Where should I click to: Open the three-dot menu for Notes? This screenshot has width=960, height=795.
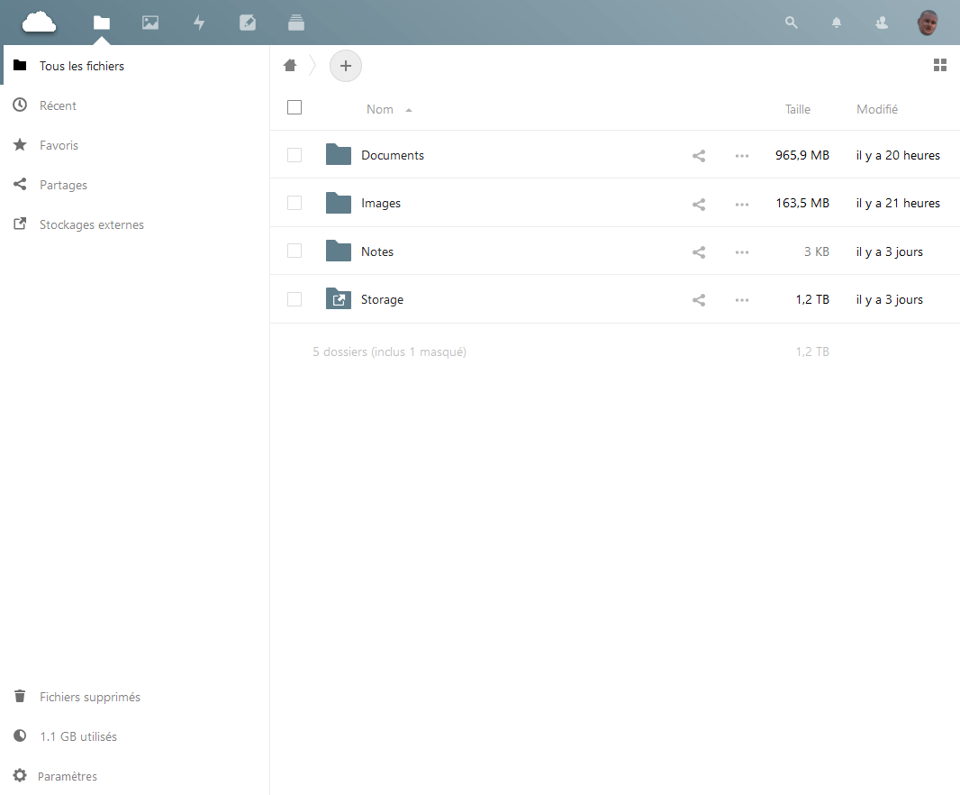[741, 252]
